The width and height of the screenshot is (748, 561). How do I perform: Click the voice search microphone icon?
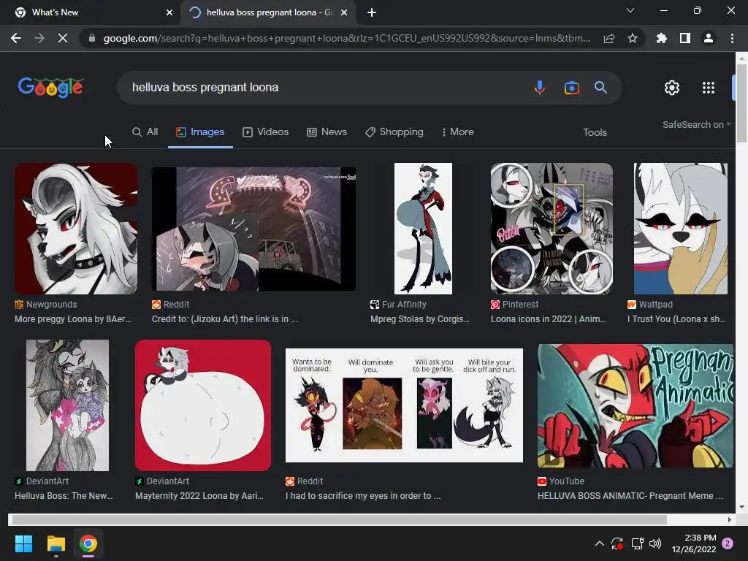point(540,88)
